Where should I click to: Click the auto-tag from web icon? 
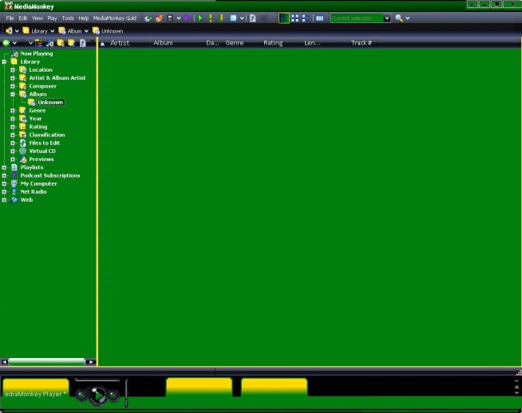pyautogui.click(x=233, y=18)
